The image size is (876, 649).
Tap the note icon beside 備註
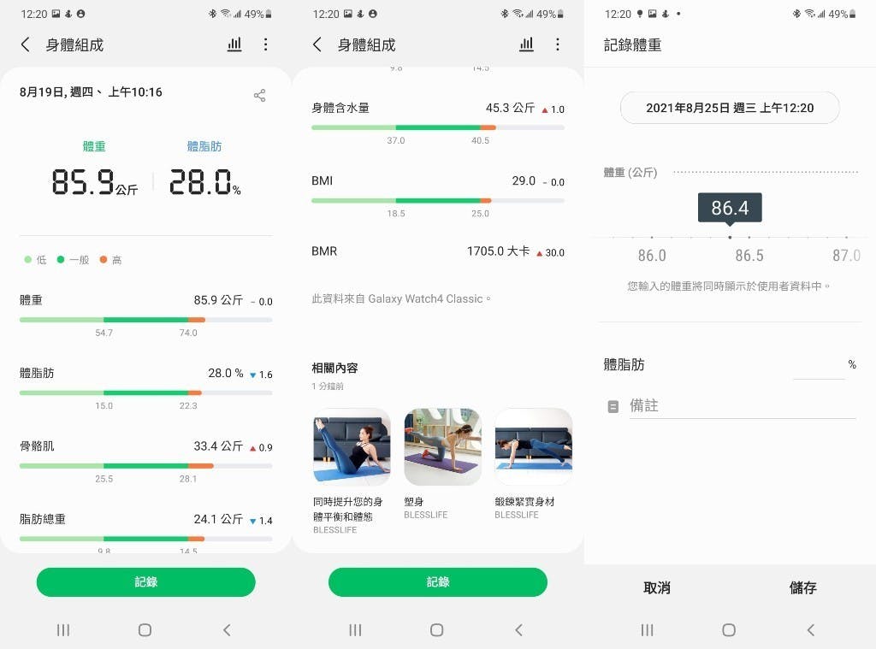tap(613, 407)
